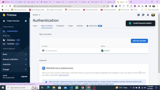Screen dimensions: 160x90
Task: Switch to the Usage tab
Action: (x=70, y=26)
